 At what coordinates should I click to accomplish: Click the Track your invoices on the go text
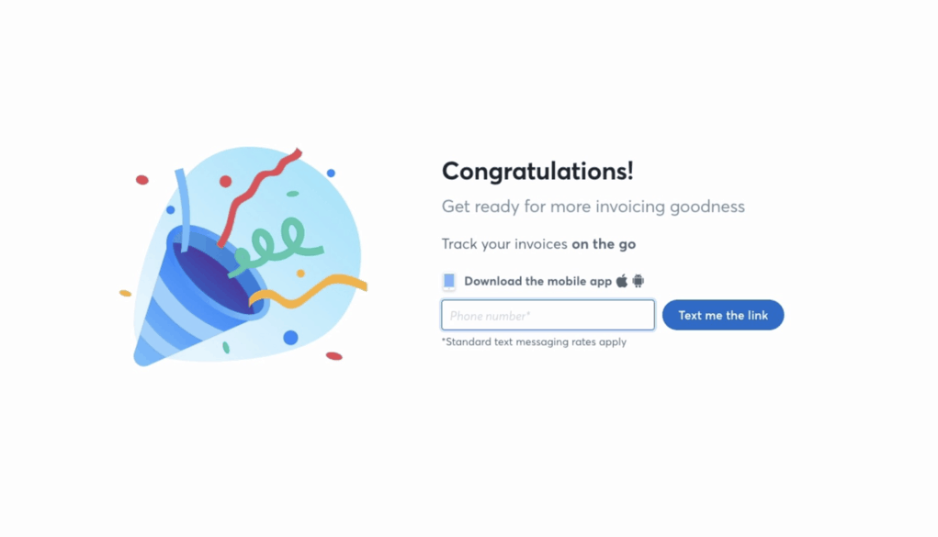[x=538, y=244]
